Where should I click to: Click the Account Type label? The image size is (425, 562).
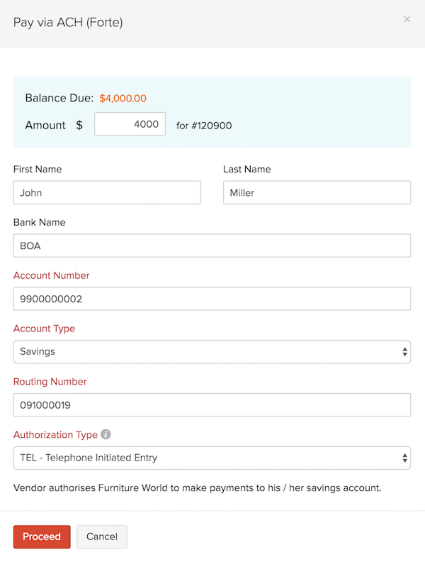pos(44,329)
